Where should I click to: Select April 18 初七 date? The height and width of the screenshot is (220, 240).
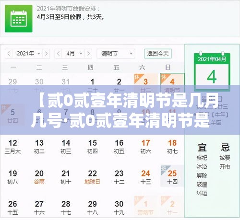click(x=172, y=147)
